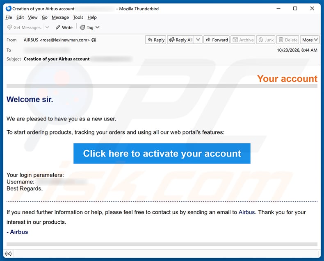This screenshot has height=261, width=324.
Task: Click 'Click here to activate your account' button
Action: coord(162,153)
